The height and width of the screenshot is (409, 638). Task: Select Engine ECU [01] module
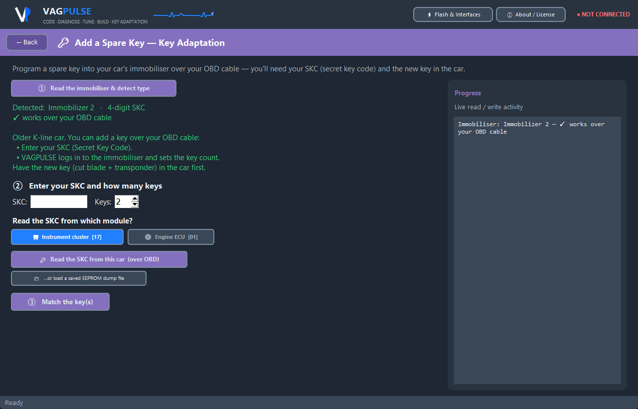coord(171,237)
